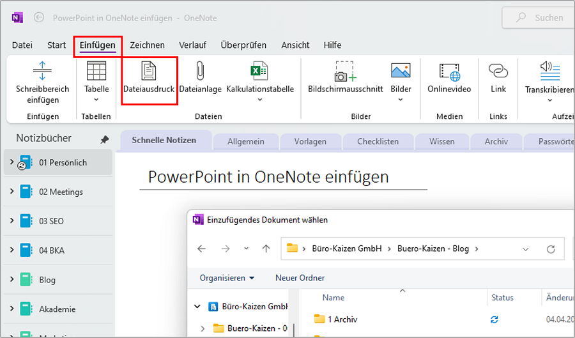This screenshot has width=575, height=338.
Task: Click the OneNote app logo icon
Action: click(17, 17)
